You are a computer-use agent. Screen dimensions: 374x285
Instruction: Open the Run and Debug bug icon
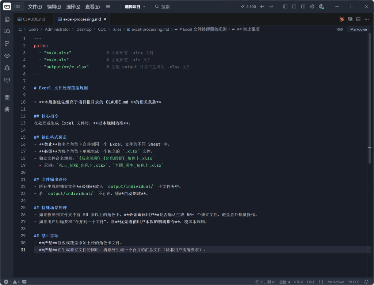pos(7,68)
